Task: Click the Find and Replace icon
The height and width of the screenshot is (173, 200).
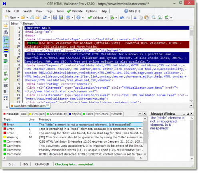Action: click(160, 17)
